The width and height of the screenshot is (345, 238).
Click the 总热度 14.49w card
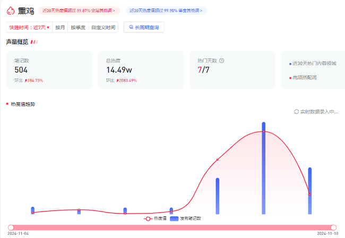[141, 70]
